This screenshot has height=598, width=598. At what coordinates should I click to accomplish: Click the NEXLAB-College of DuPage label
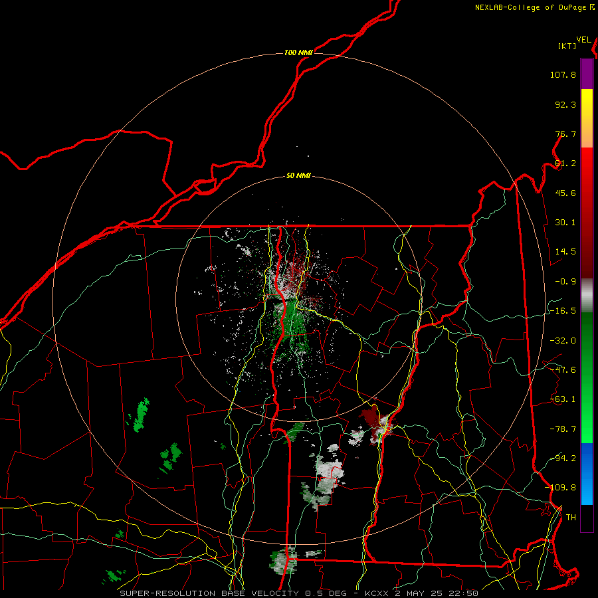pyautogui.click(x=530, y=7)
